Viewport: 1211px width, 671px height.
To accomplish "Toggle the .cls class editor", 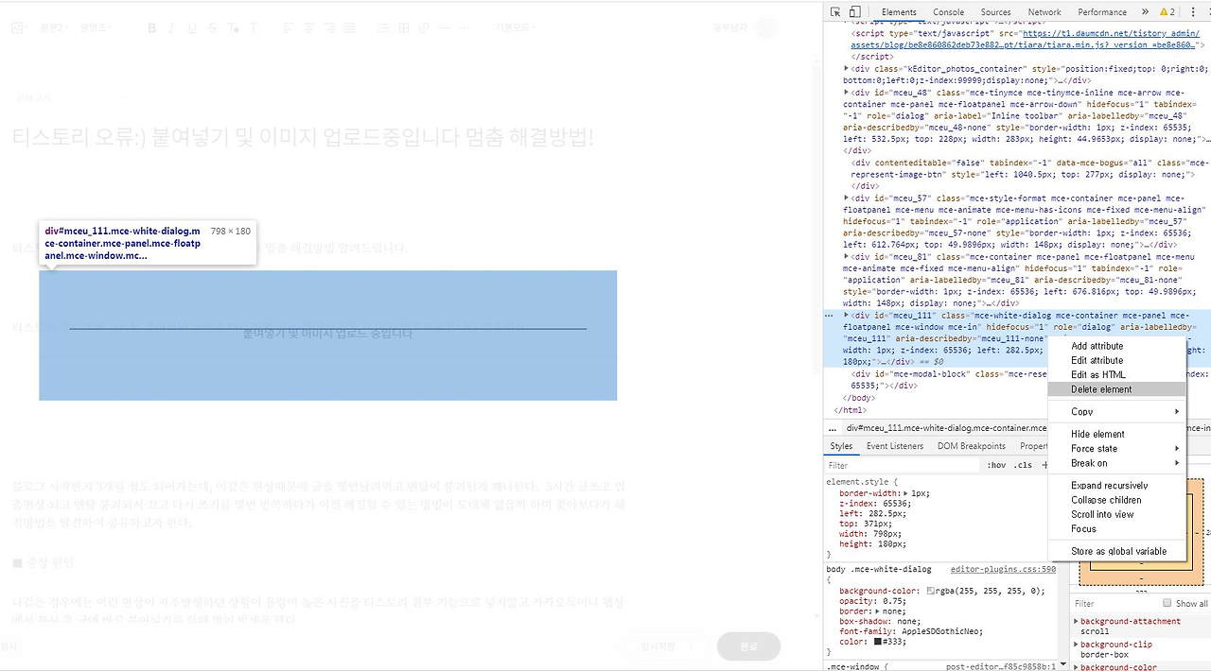I will [1023, 465].
